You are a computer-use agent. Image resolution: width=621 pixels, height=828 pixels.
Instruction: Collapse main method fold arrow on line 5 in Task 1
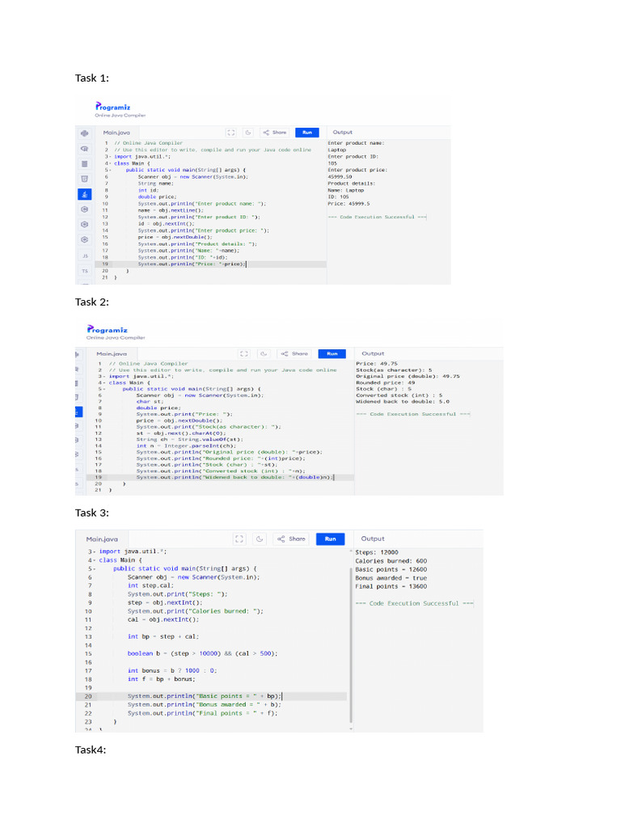[110, 170]
